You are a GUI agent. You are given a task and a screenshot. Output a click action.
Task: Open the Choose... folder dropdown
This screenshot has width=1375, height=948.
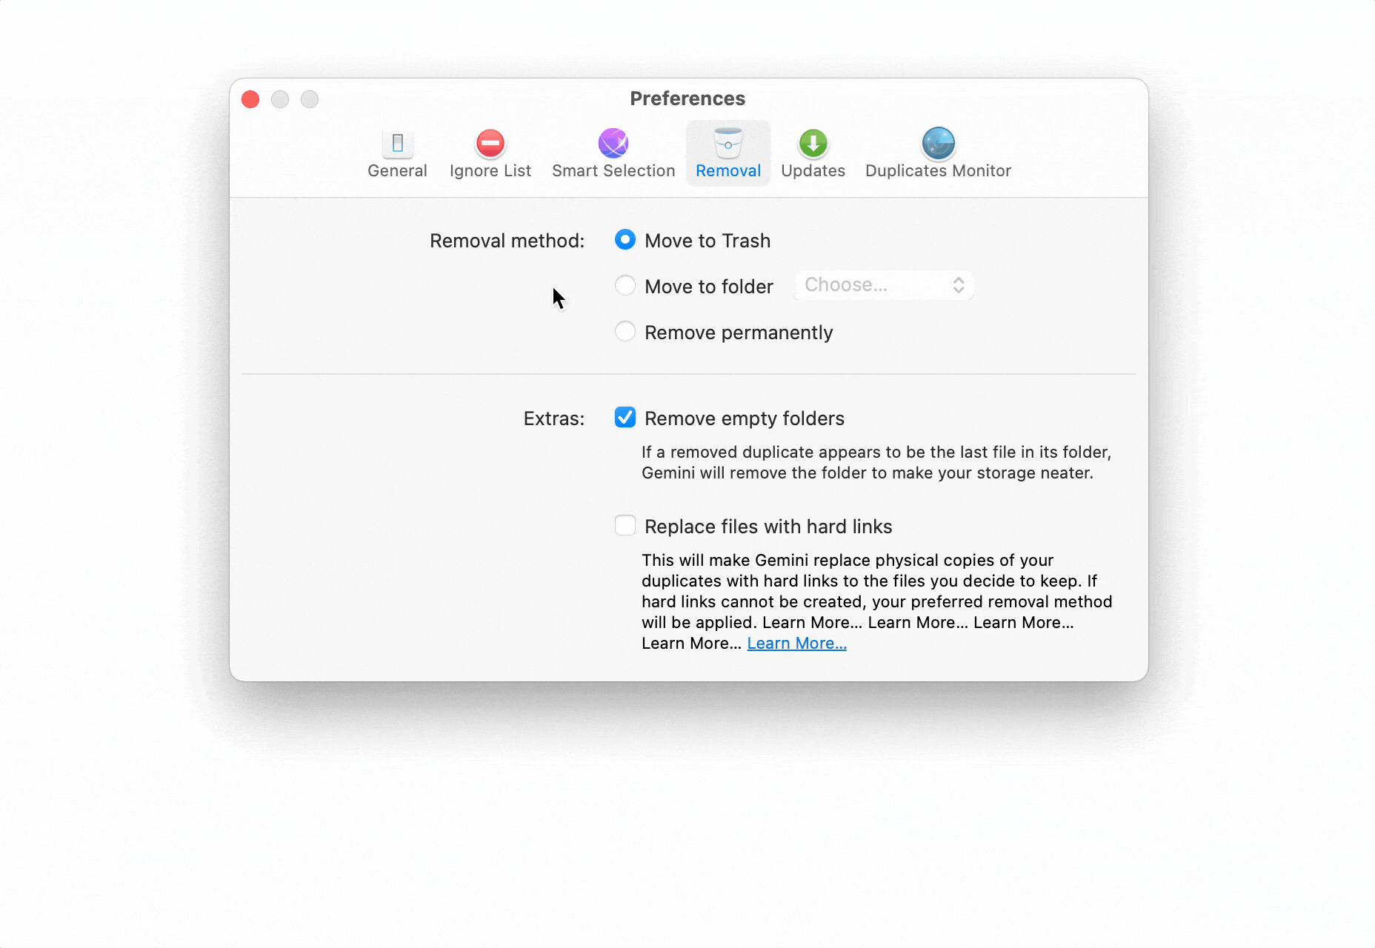pyautogui.click(x=884, y=285)
